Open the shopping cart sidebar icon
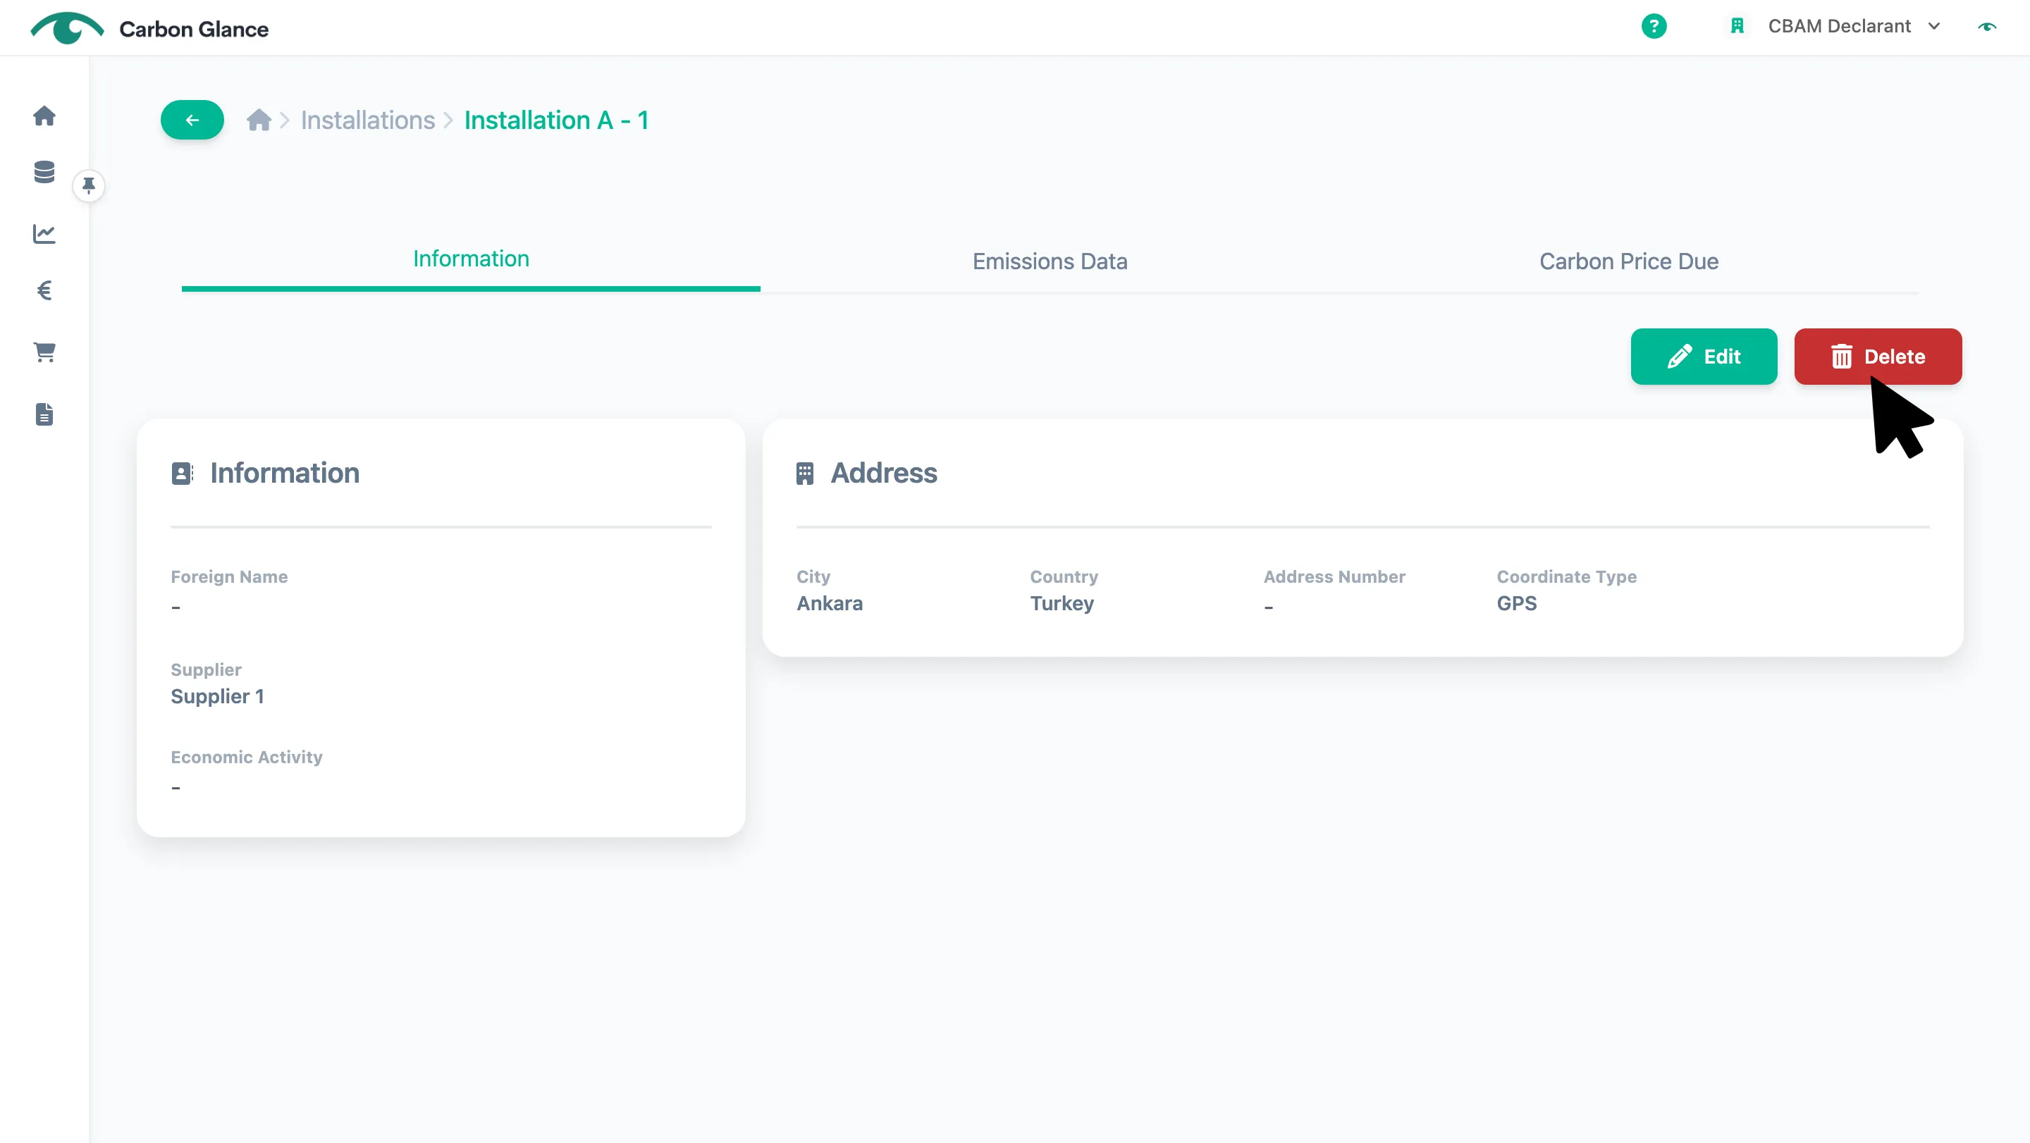The width and height of the screenshot is (2030, 1143). pyautogui.click(x=44, y=352)
